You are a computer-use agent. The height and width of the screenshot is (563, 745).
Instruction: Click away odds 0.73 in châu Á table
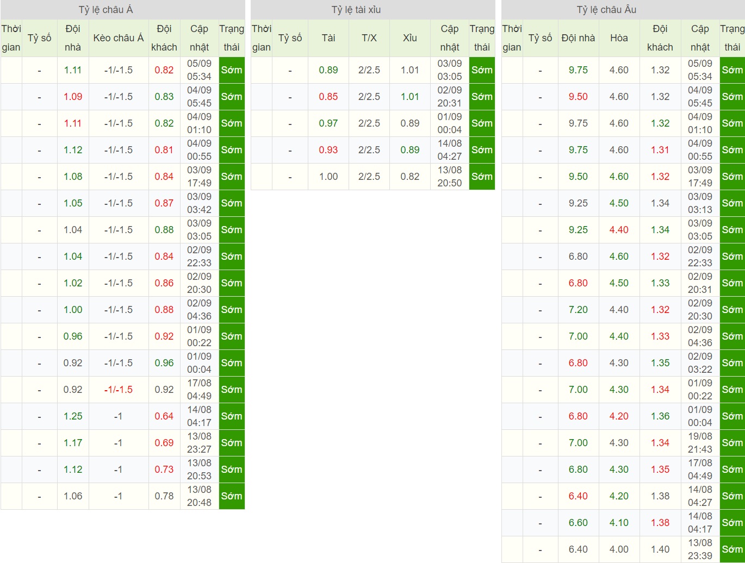pos(164,470)
